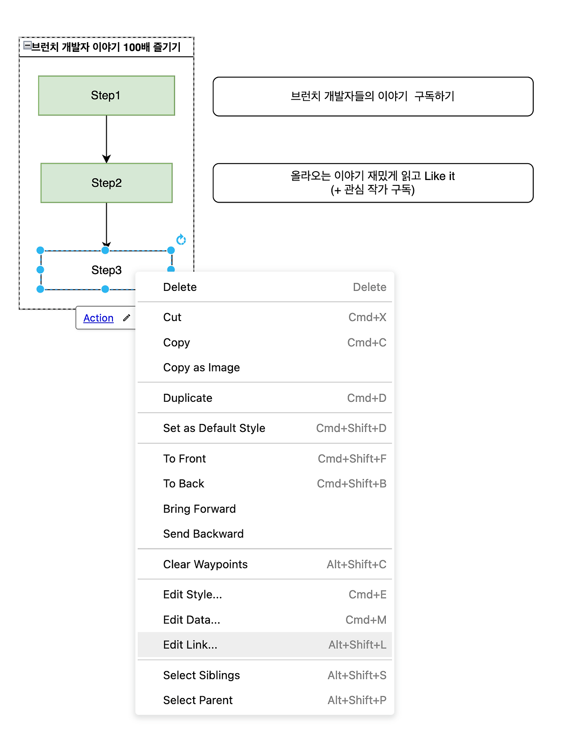The height and width of the screenshot is (737, 567).
Task: Bring Step3 To Front
Action: click(x=184, y=459)
